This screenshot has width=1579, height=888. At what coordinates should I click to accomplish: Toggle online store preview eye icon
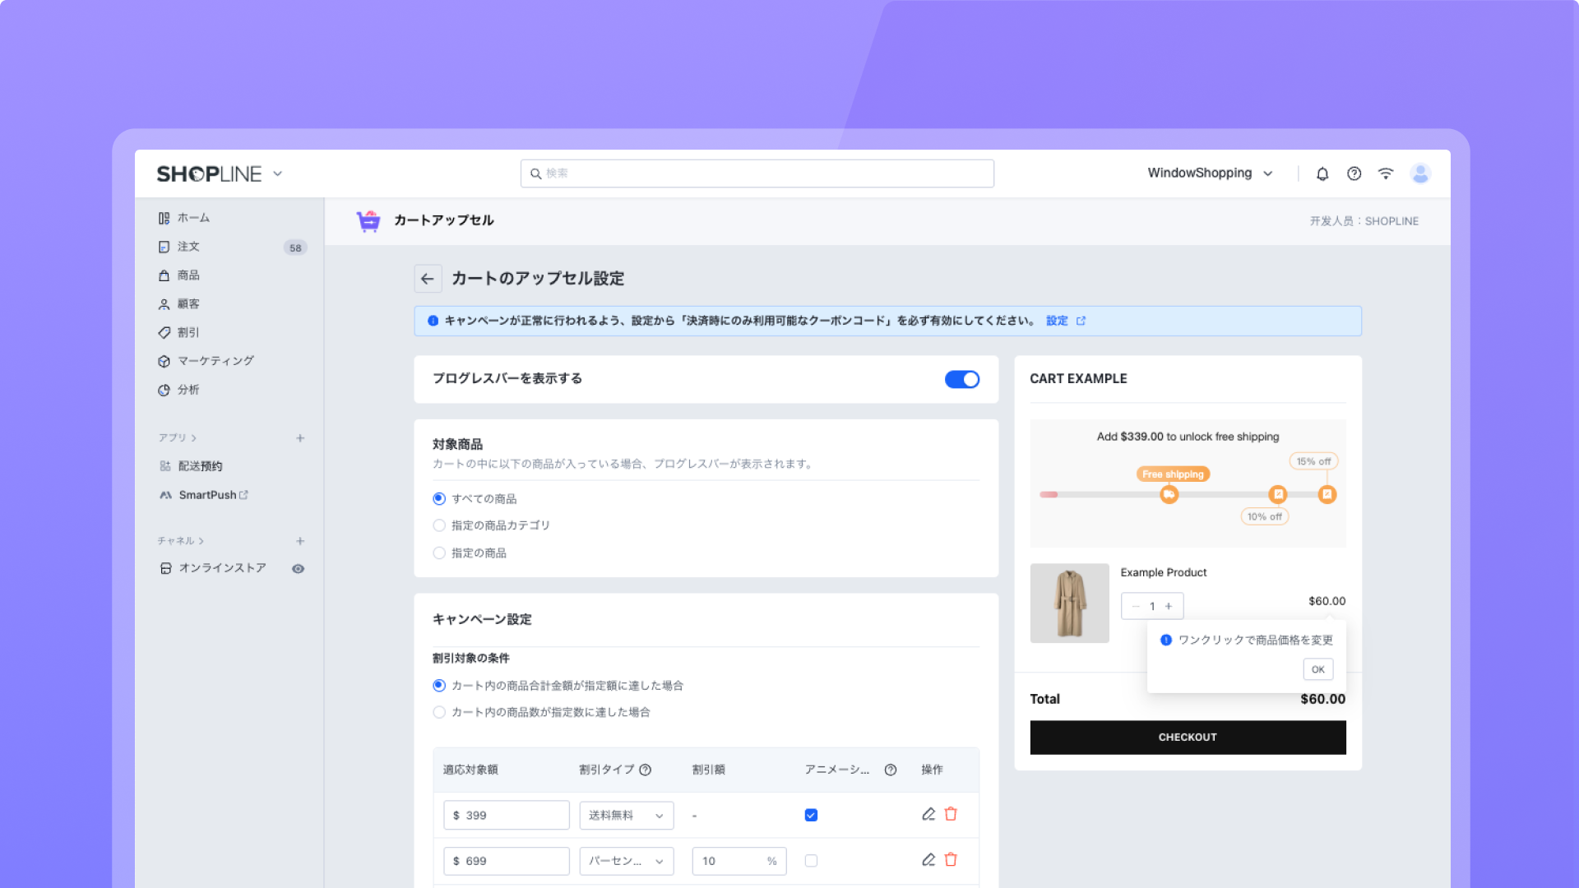point(298,569)
